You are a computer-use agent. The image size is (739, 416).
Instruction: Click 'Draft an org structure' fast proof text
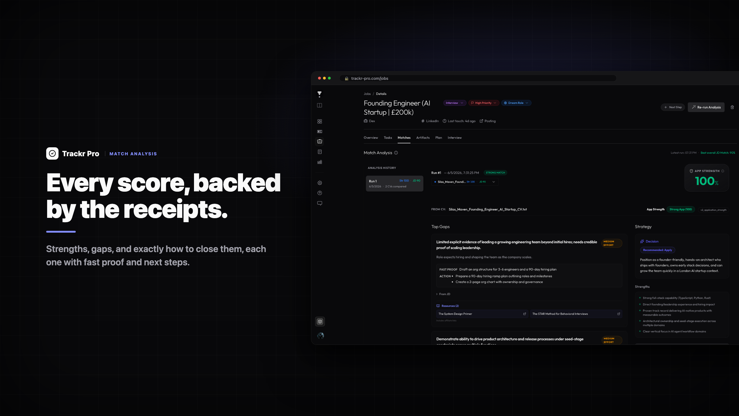(x=508, y=270)
